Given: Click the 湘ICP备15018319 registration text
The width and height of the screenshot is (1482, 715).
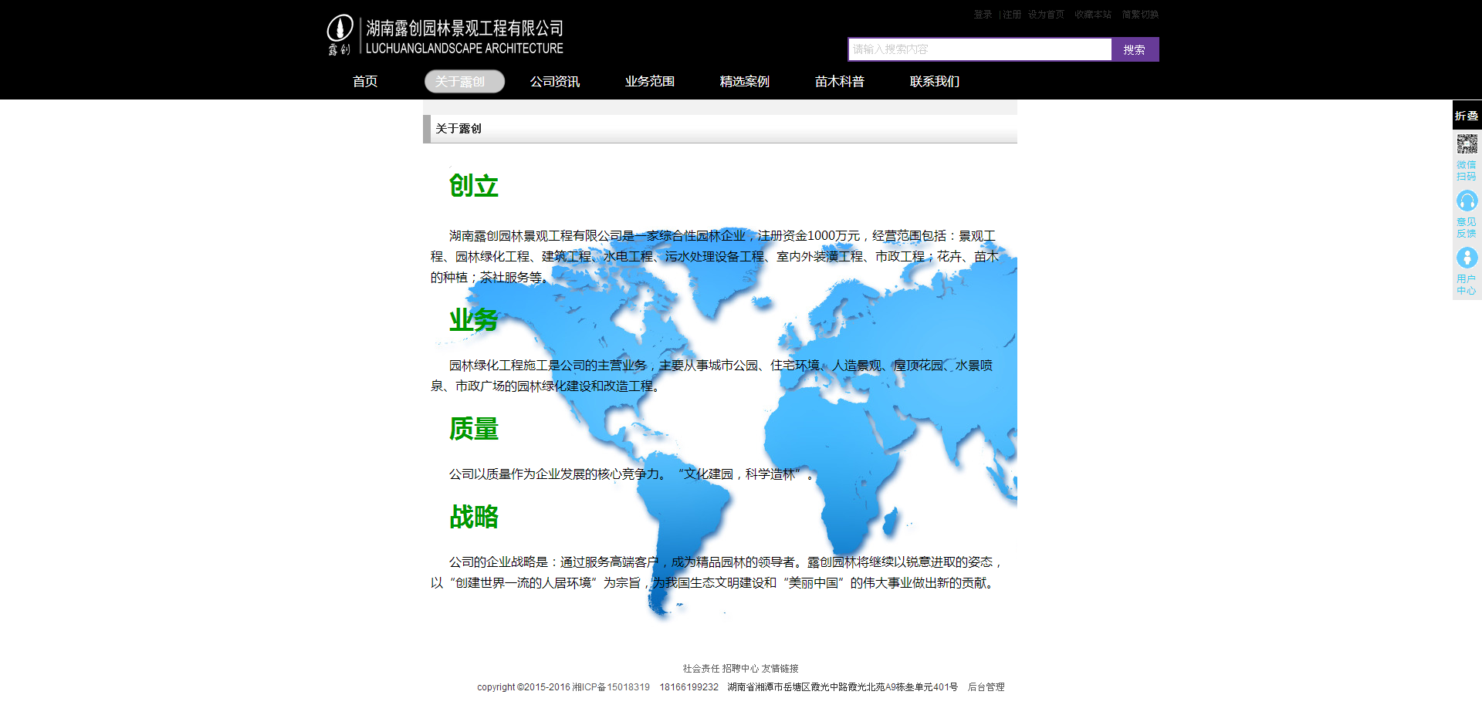Looking at the screenshot, I should (x=611, y=687).
